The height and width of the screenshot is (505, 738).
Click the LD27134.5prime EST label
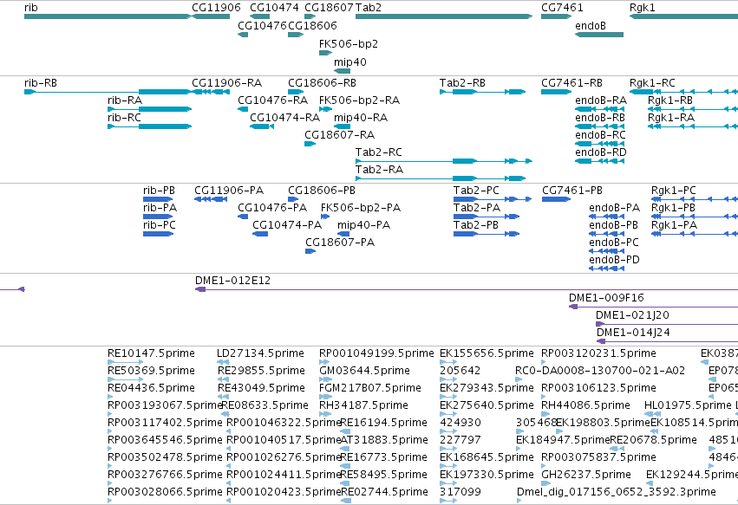(260, 353)
